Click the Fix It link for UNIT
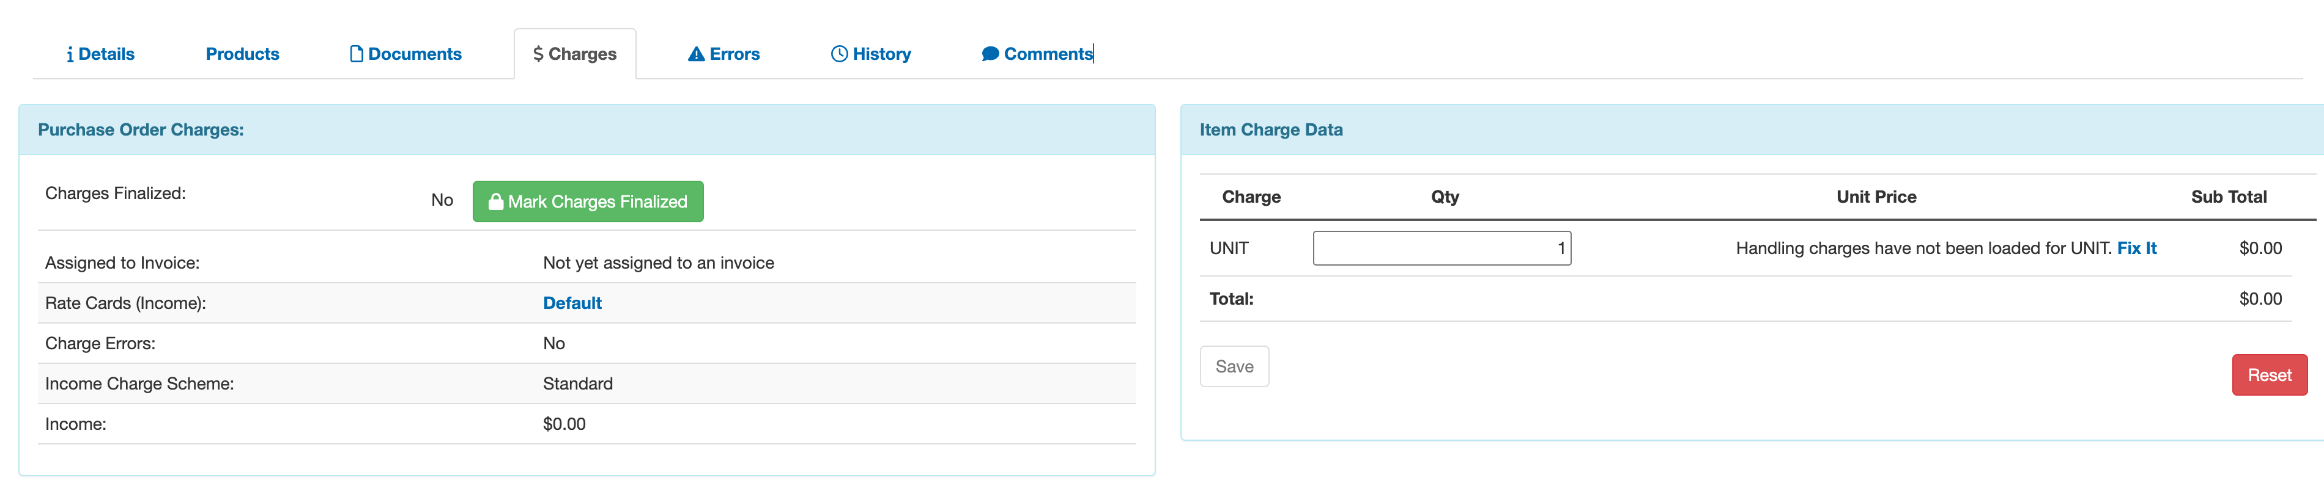The width and height of the screenshot is (2324, 486). (2136, 248)
